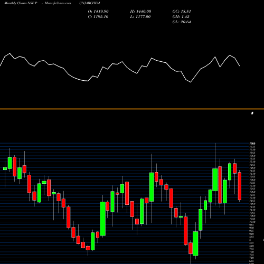Screen dimensions: 264x264
Task: Click the 'OL: 20.64' value
Action: pyautogui.click(x=182, y=22)
